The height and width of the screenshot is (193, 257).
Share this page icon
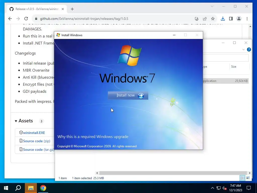click(x=205, y=19)
